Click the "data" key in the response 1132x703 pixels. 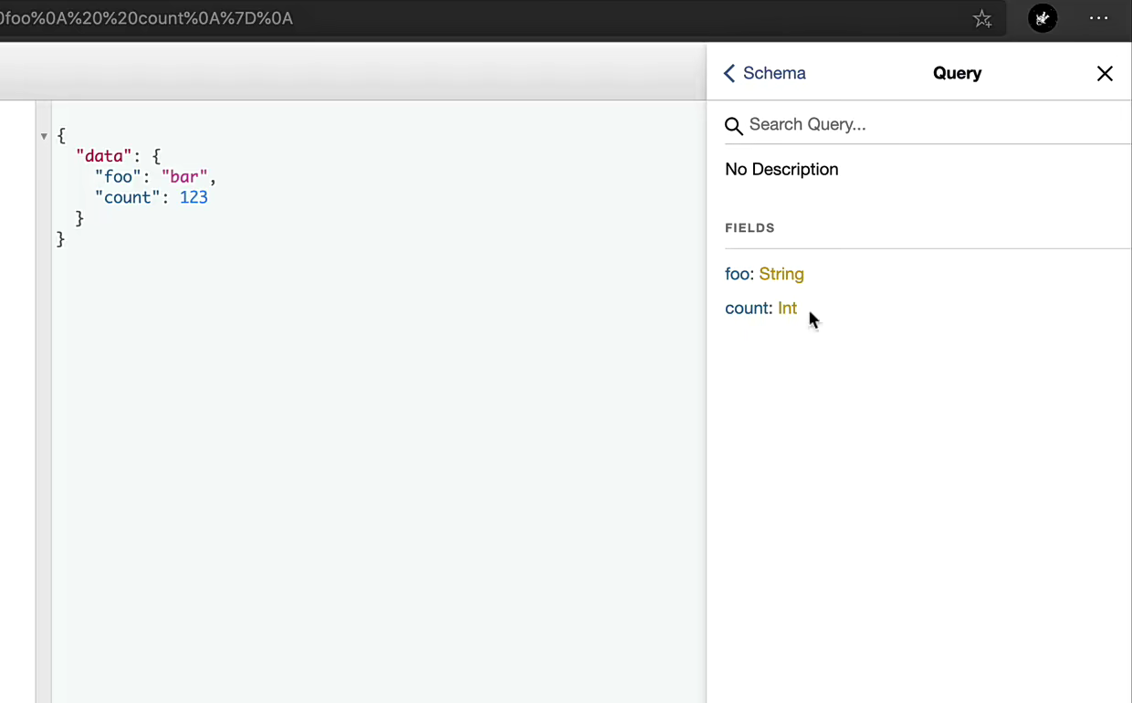pos(103,157)
